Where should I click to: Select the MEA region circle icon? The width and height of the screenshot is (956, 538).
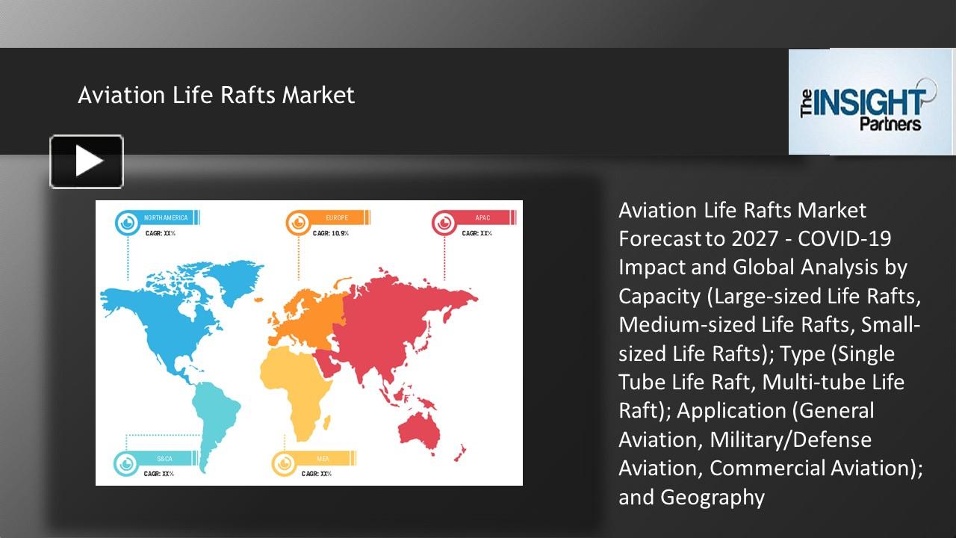point(284,462)
